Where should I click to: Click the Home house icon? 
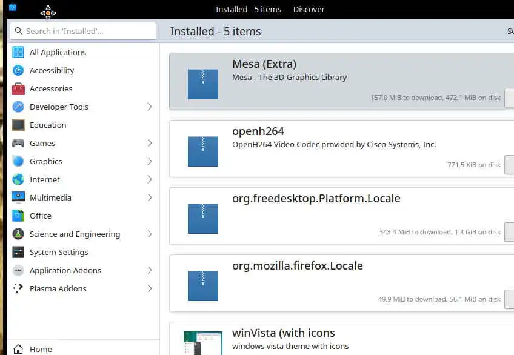coord(18,349)
